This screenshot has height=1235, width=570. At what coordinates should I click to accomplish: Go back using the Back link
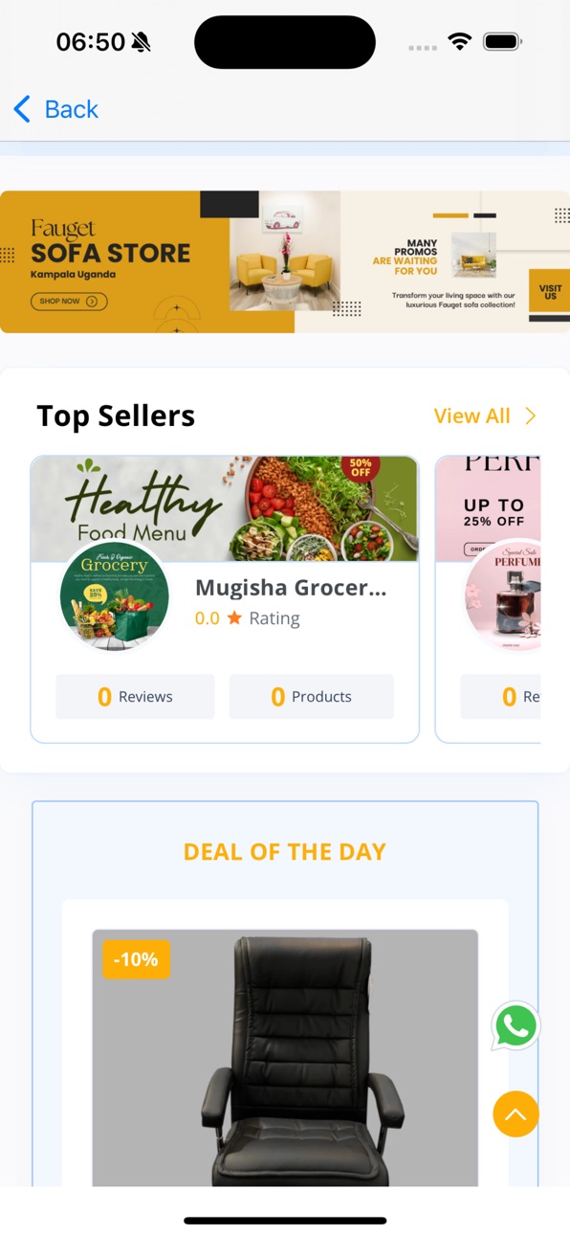56,109
